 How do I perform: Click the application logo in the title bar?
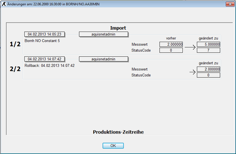[x=4, y=4]
